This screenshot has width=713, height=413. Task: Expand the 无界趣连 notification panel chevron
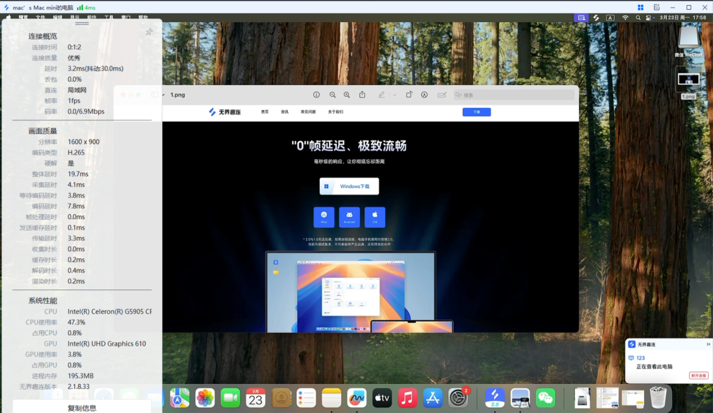pyautogui.click(x=708, y=344)
